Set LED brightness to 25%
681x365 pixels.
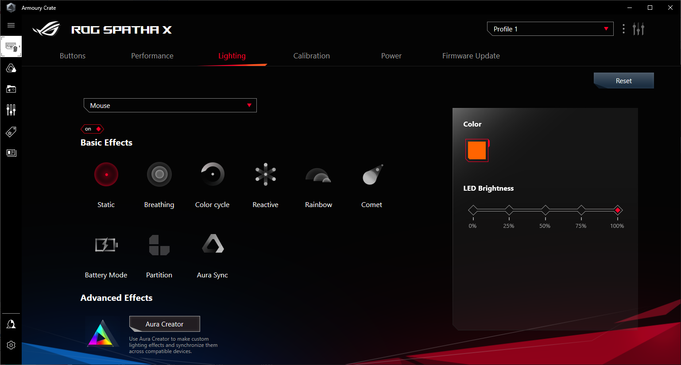click(509, 210)
